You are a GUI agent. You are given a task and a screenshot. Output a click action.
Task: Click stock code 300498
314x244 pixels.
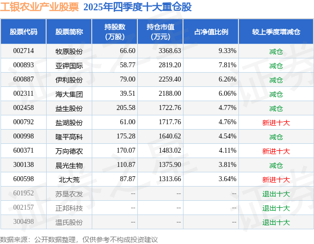coord(24,221)
